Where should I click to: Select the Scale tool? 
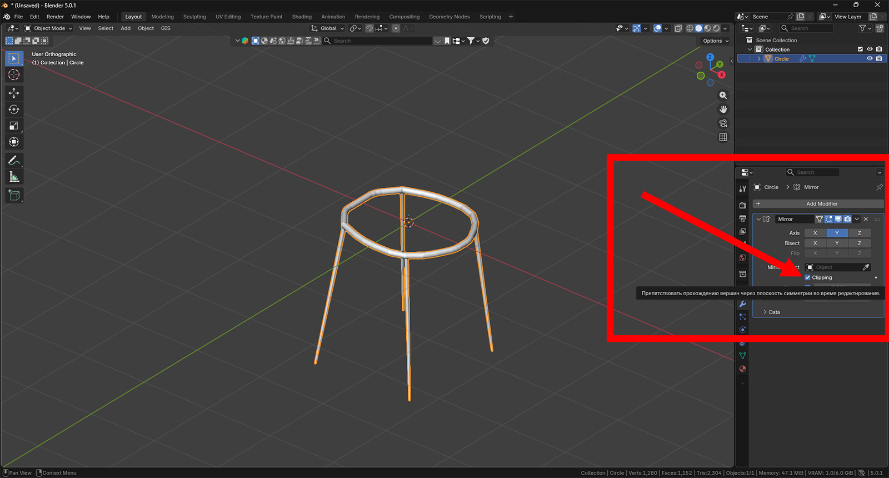[14, 126]
